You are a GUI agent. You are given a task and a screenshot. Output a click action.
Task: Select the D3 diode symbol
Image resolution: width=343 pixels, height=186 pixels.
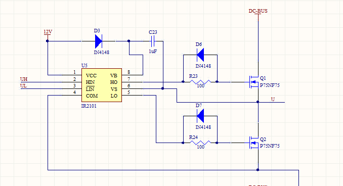pyautogui.click(x=99, y=41)
